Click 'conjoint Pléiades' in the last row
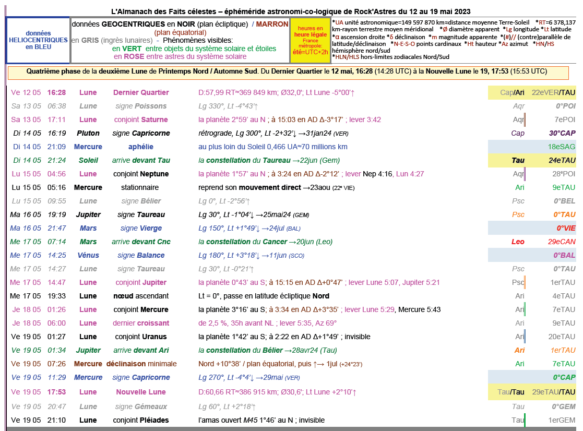The image size is (583, 431). 140,420
